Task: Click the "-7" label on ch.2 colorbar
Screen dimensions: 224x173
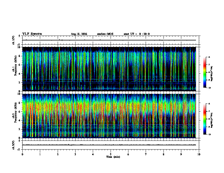Action: (x=209, y=111)
